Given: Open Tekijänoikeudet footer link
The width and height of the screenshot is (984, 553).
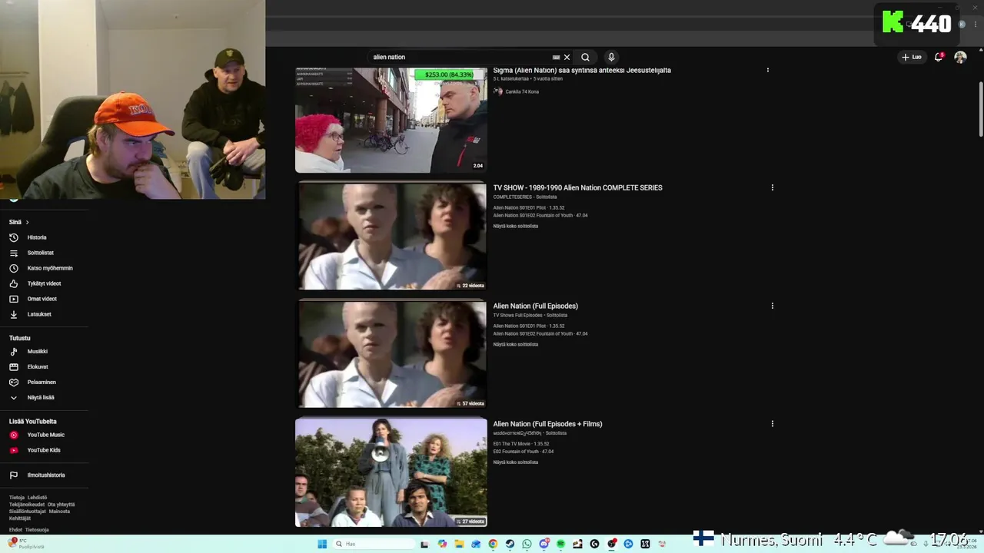Looking at the screenshot, I should pyautogui.click(x=27, y=505).
